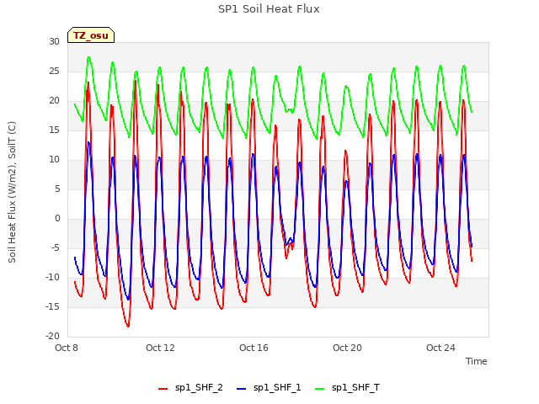The width and height of the screenshot is (539, 404).
Task: Click the -5 y-axis tick label
Action: (x=56, y=248)
